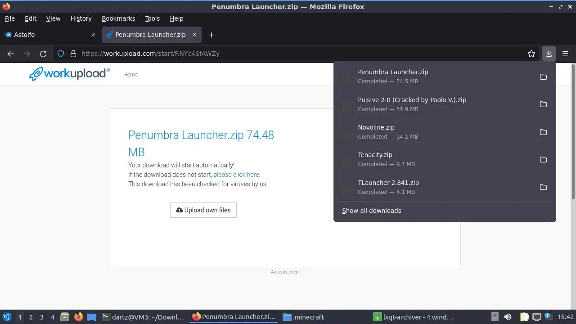Click the workupload URL address bar
Viewport: 576px width, 324px height.
click(297, 54)
